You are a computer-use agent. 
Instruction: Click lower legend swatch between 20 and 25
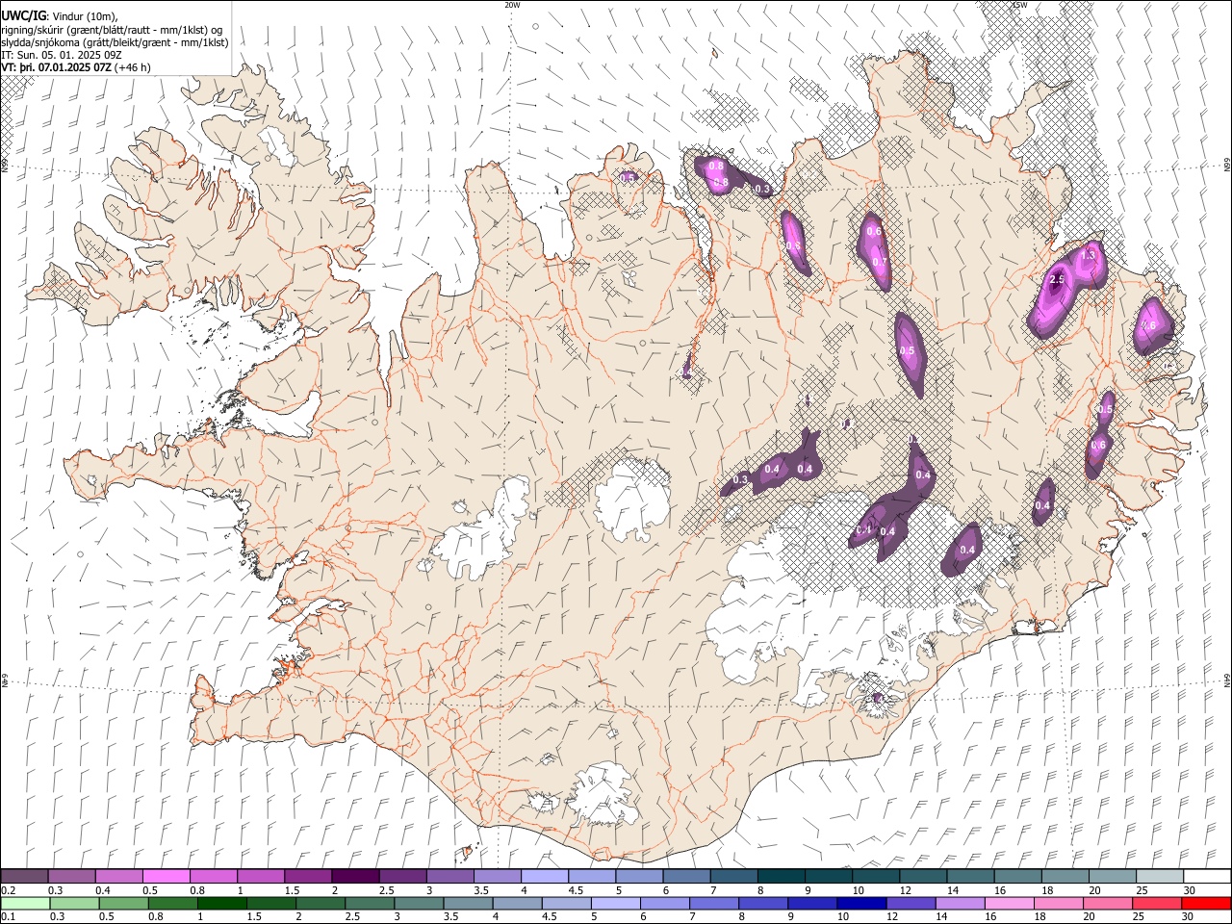(1106, 903)
